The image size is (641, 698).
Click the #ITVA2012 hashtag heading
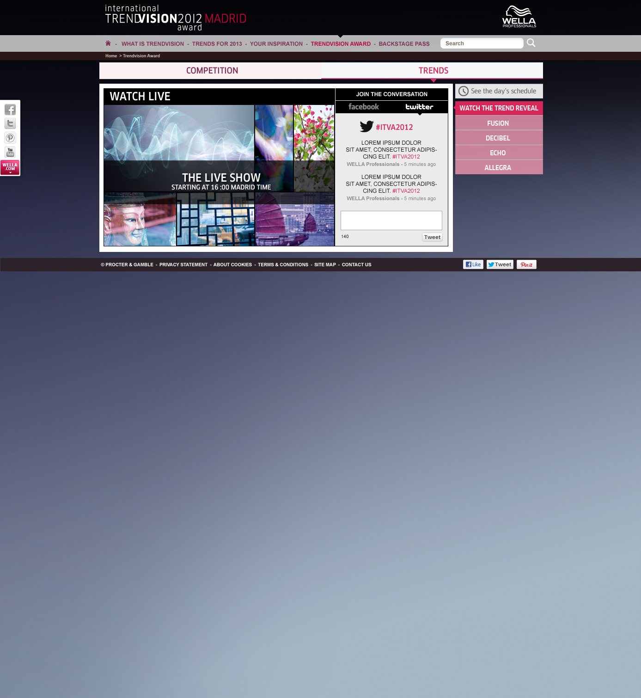tap(394, 127)
